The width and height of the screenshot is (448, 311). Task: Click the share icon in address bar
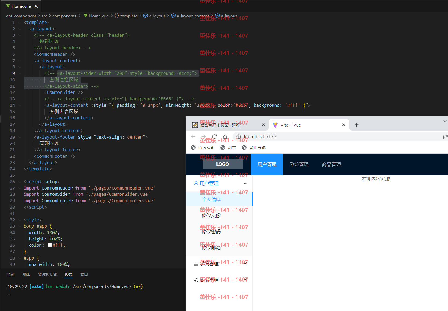point(445,137)
